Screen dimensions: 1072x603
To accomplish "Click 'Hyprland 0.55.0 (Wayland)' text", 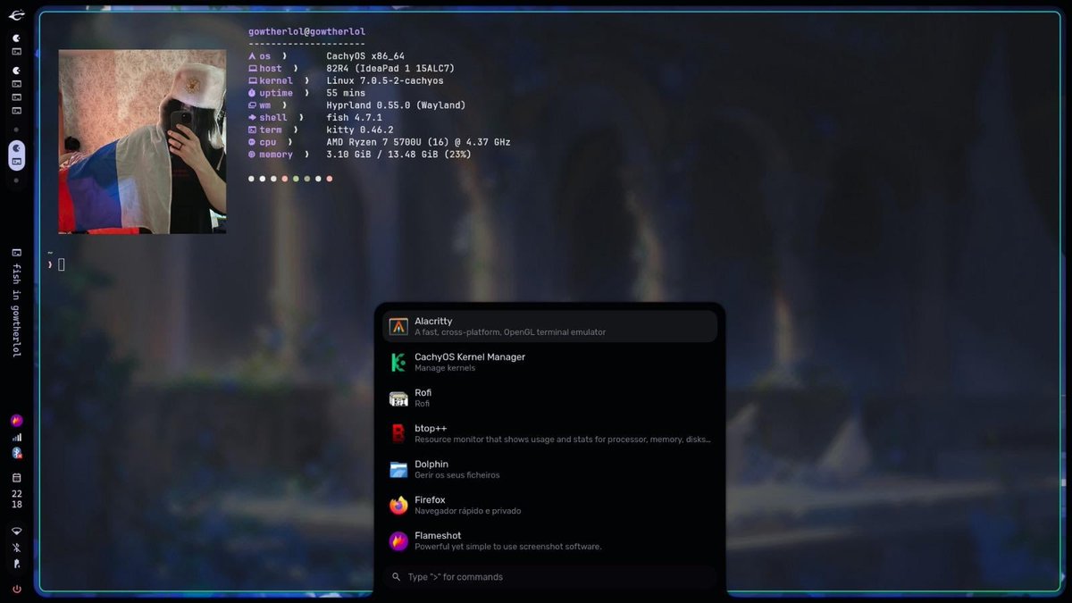I will pos(396,105).
